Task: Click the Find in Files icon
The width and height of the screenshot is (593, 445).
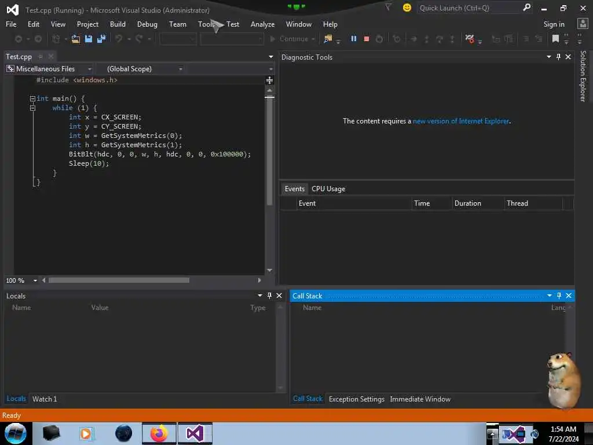Action: click(x=328, y=39)
